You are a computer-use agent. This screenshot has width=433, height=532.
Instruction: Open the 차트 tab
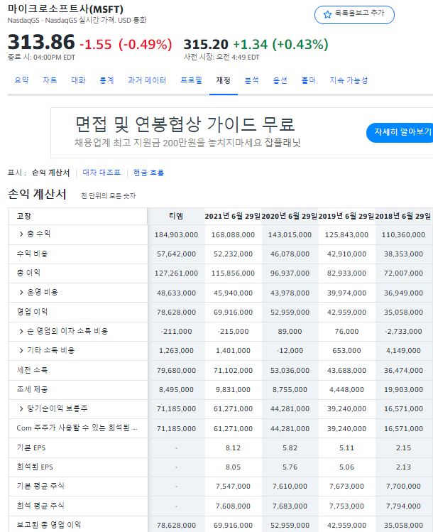[50, 80]
